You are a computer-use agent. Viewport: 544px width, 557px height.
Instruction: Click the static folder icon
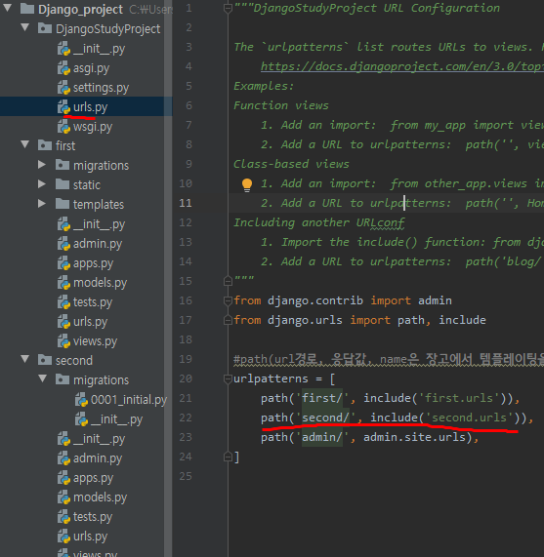click(63, 184)
